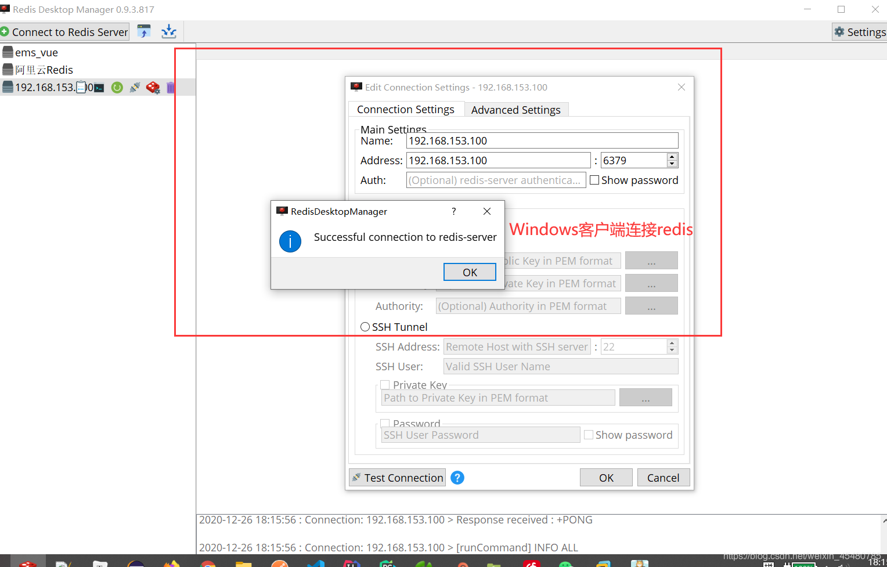Open the Settings gear button
Viewport: 887px width, 567px height.
(x=860, y=32)
